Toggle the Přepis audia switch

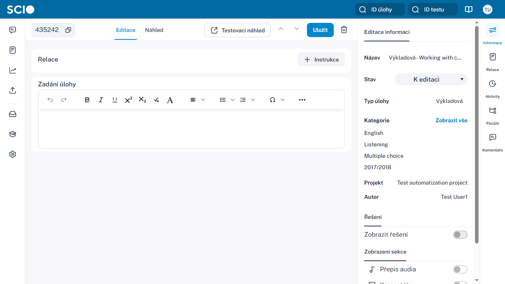[460, 269]
